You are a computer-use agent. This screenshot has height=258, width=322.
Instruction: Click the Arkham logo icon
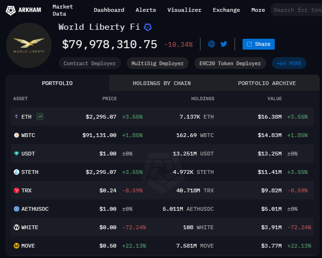tap(11, 10)
